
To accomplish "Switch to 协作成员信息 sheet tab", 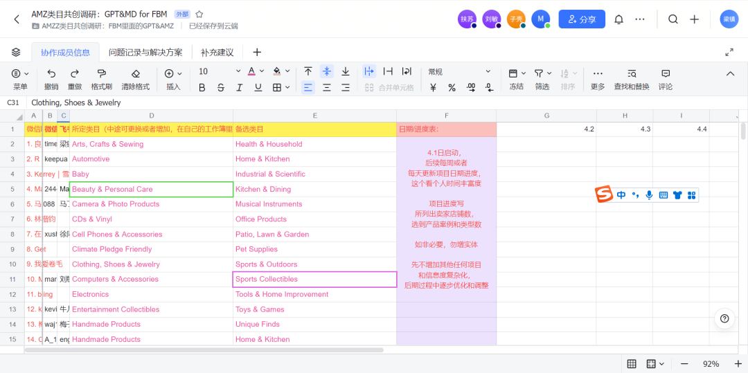I will (65, 53).
